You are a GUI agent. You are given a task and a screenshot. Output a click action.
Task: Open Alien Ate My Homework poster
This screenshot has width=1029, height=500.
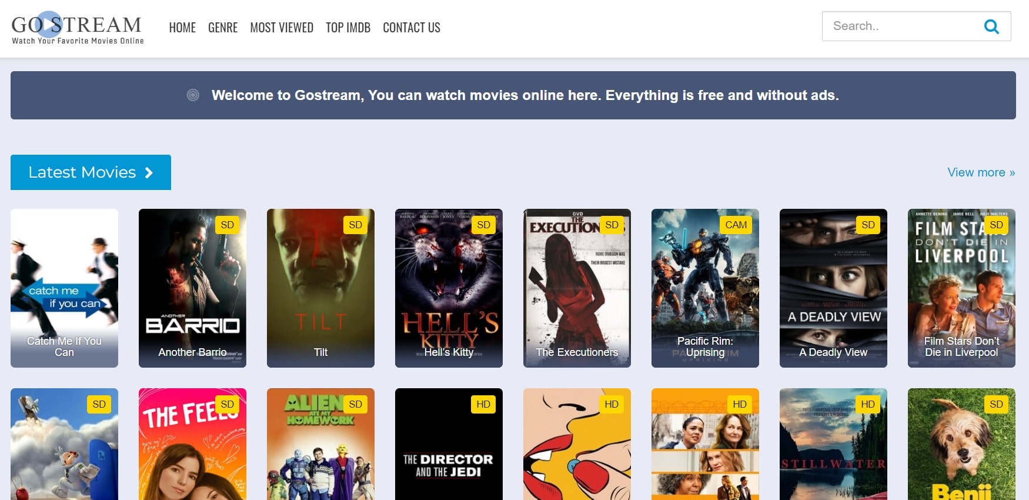[x=320, y=444]
